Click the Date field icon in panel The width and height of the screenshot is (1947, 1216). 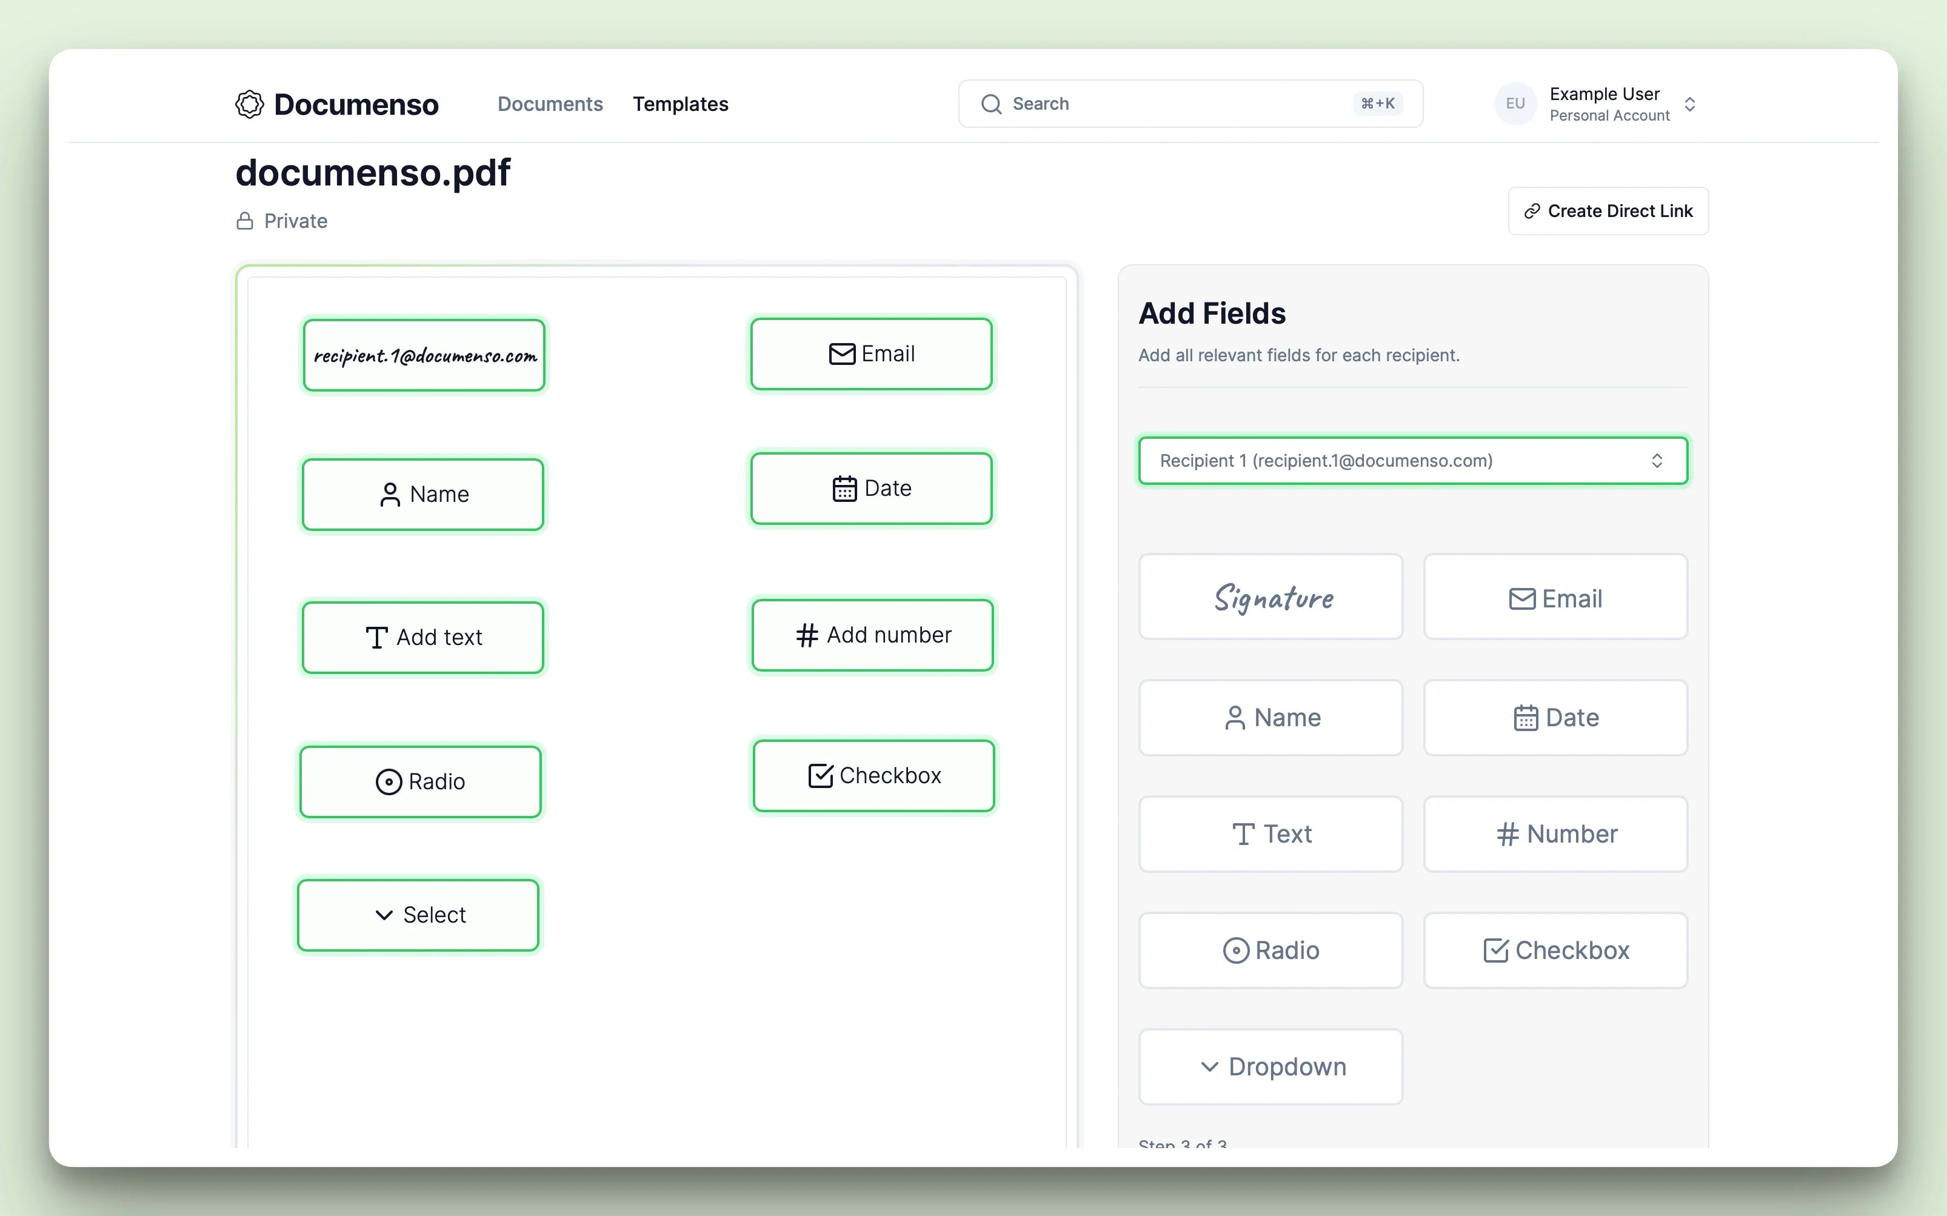click(x=1555, y=716)
